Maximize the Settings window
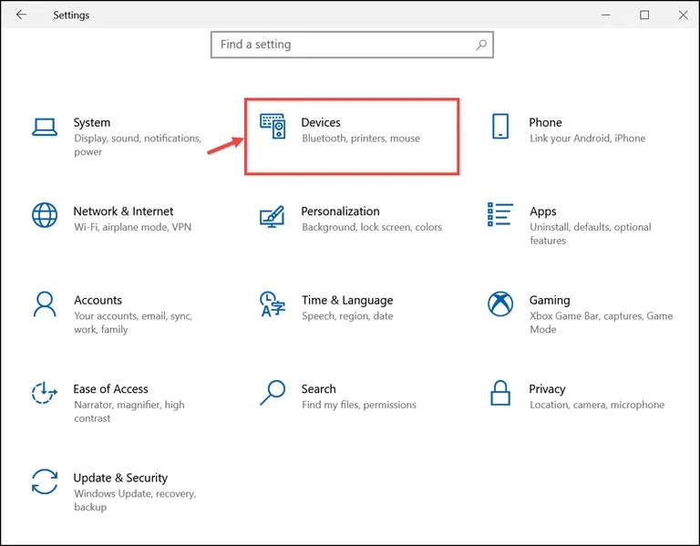 click(644, 15)
